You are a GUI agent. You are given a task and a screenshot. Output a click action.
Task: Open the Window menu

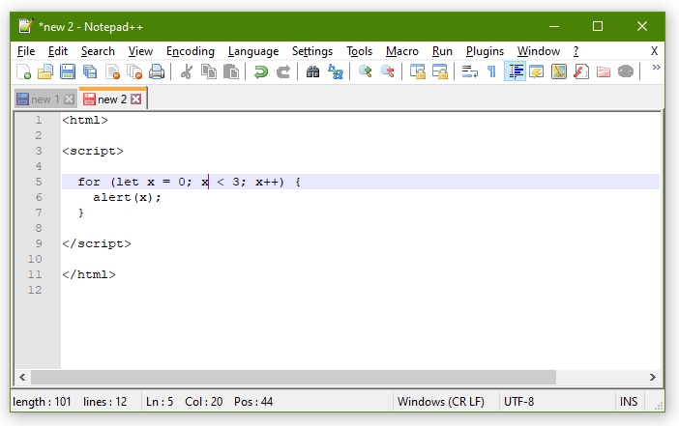coord(538,51)
